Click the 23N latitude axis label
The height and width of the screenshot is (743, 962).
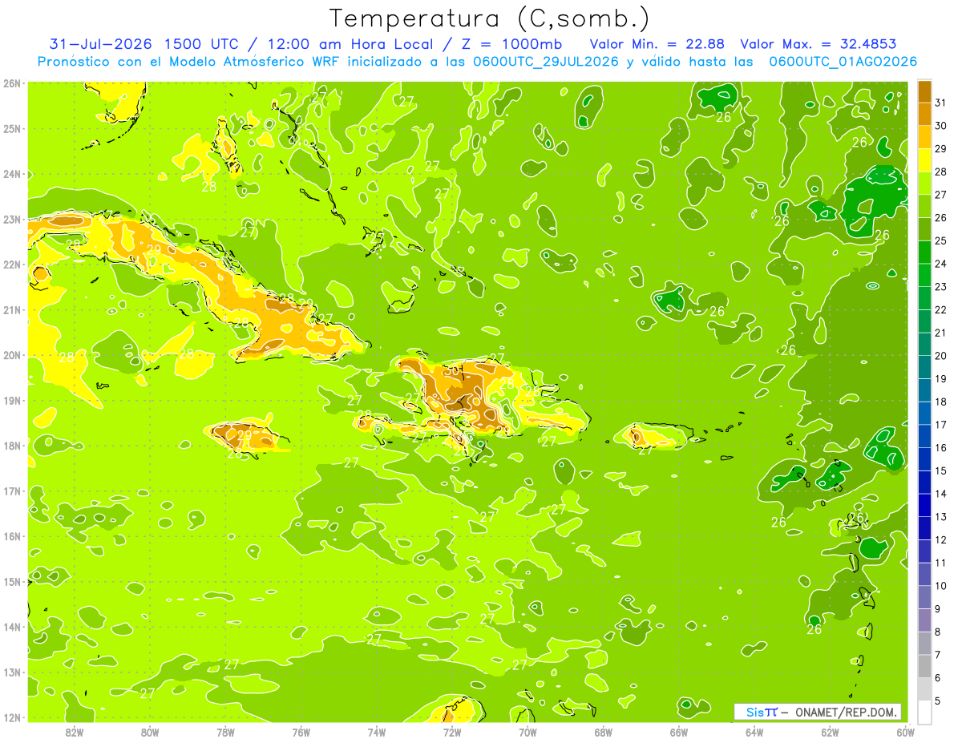pyautogui.click(x=12, y=219)
